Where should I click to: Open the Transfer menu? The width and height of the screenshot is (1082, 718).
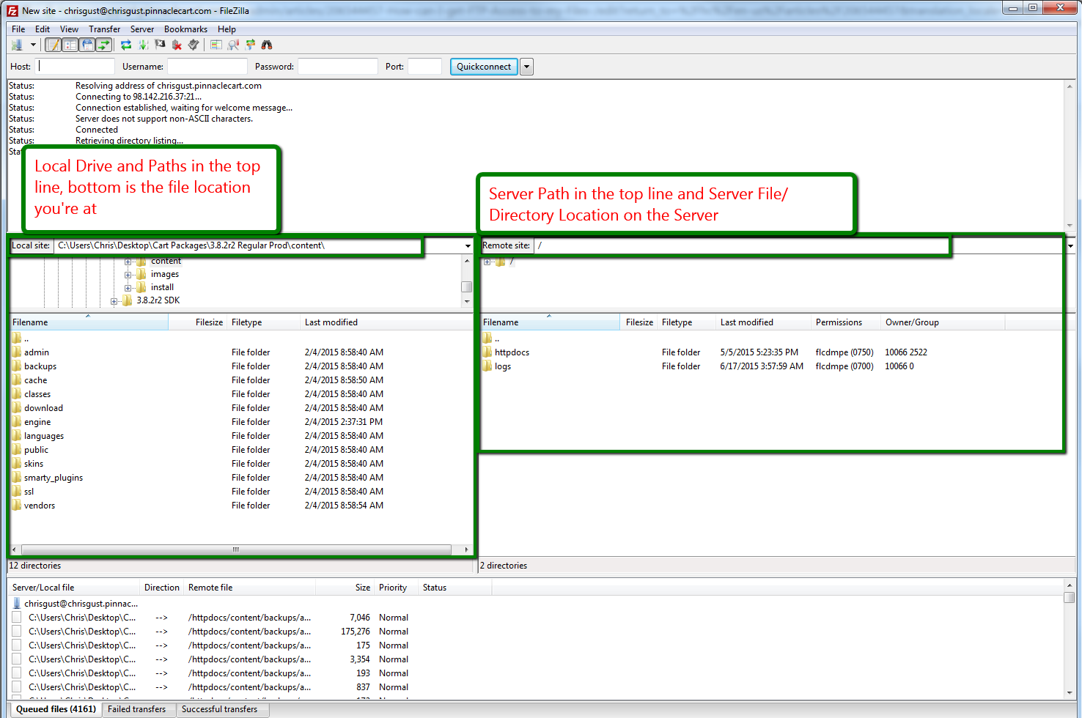pos(104,29)
